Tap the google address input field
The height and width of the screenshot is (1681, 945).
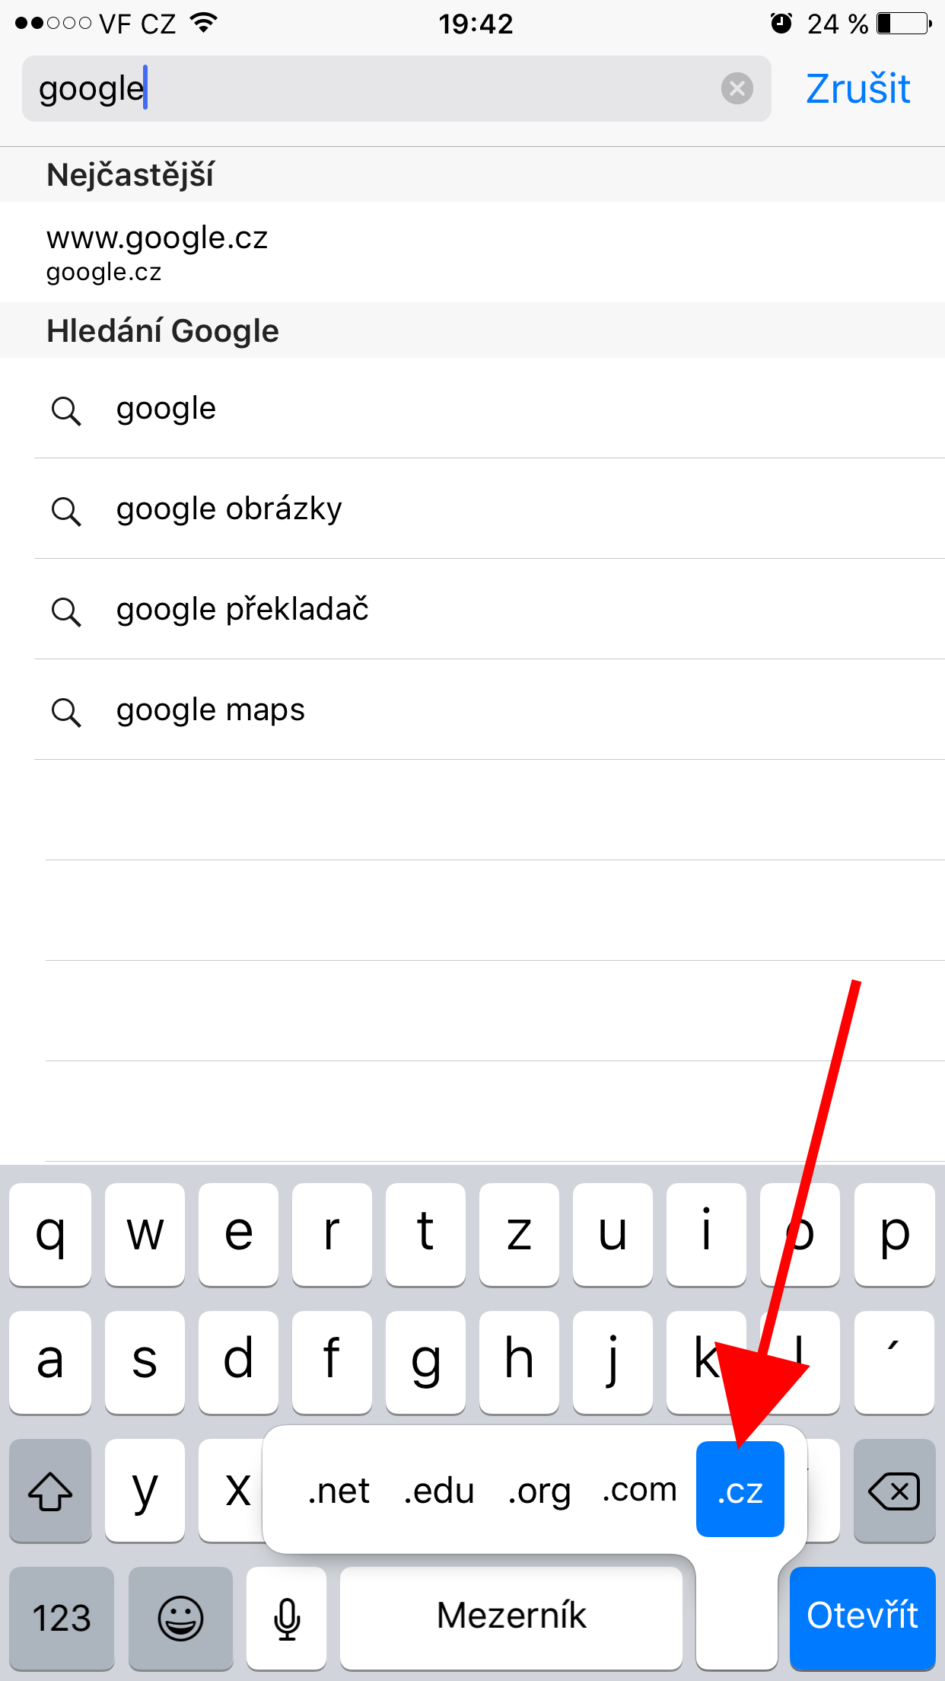(365, 88)
